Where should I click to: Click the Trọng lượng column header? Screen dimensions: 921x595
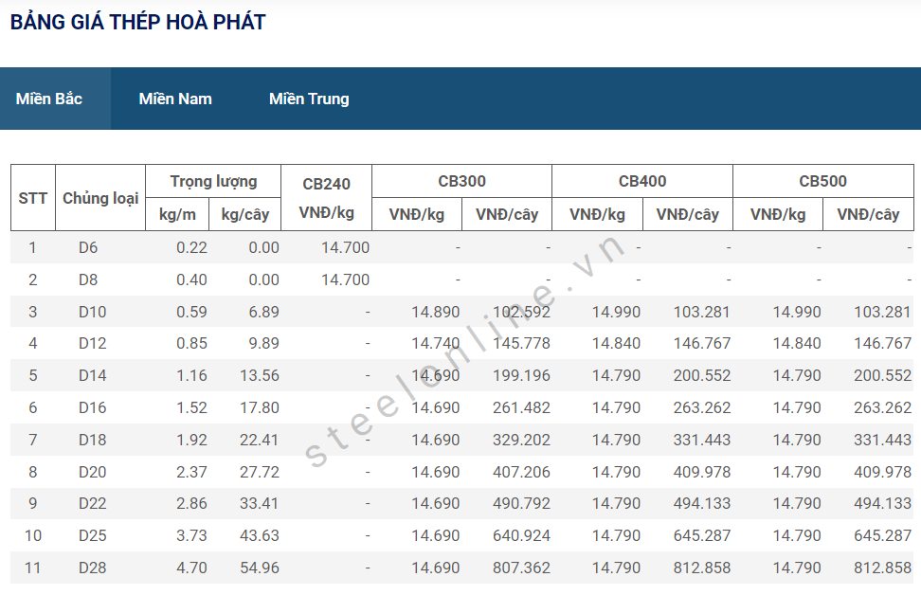[213, 182]
